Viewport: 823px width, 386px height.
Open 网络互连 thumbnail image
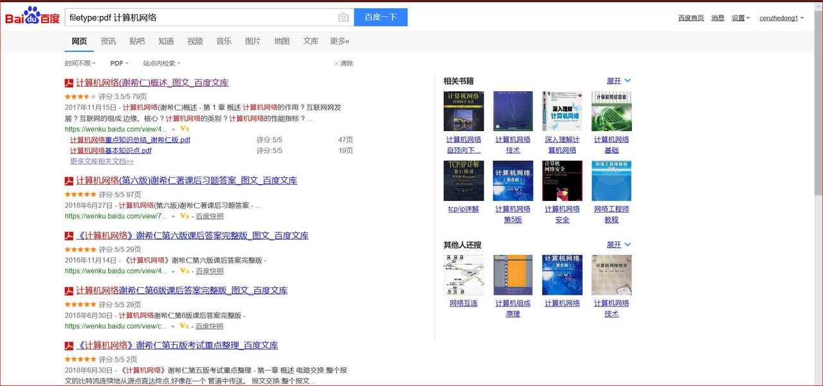(x=464, y=275)
